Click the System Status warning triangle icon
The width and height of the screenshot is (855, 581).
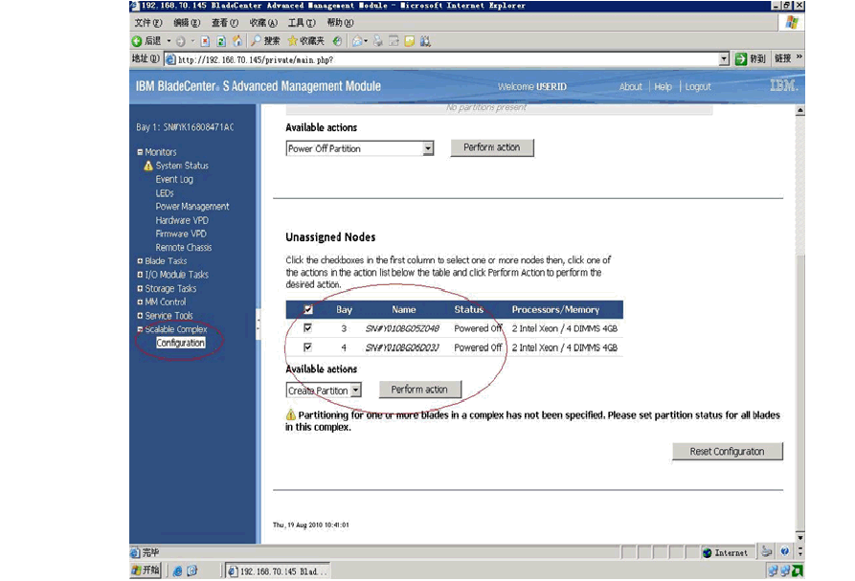pos(147,166)
